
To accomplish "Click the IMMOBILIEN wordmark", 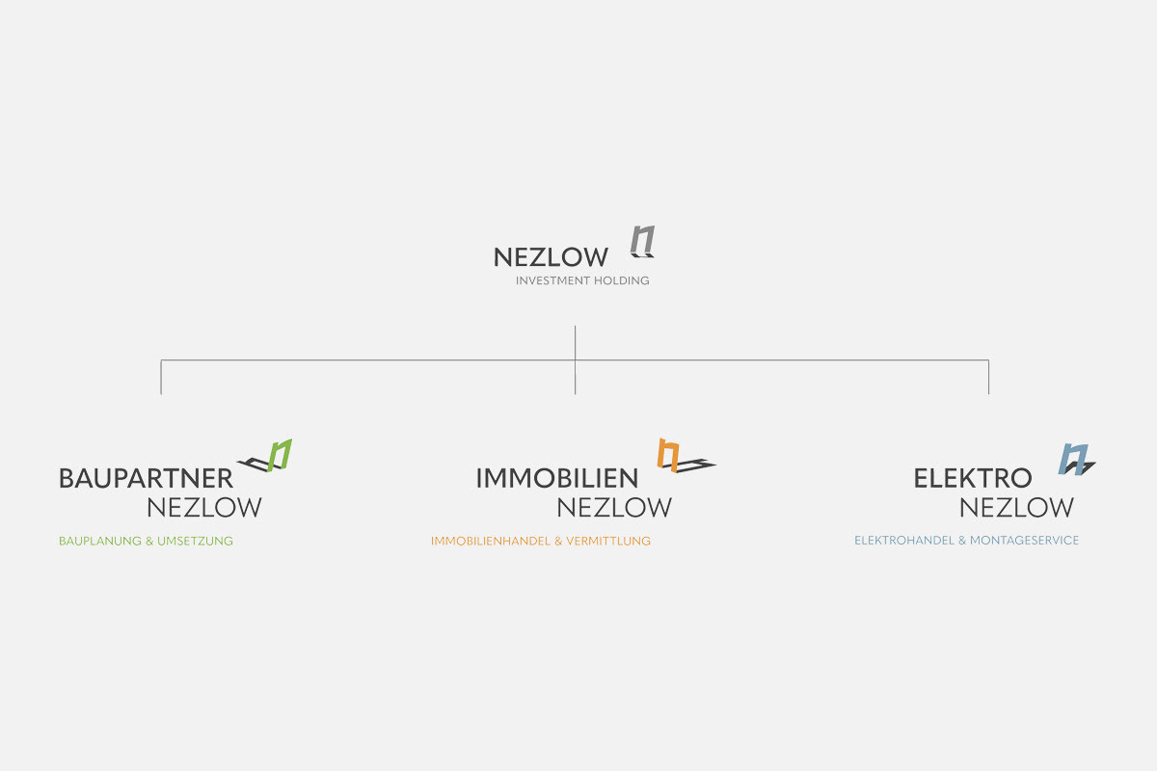I will coord(557,478).
